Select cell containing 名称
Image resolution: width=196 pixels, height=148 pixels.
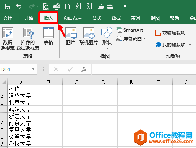click(21, 89)
